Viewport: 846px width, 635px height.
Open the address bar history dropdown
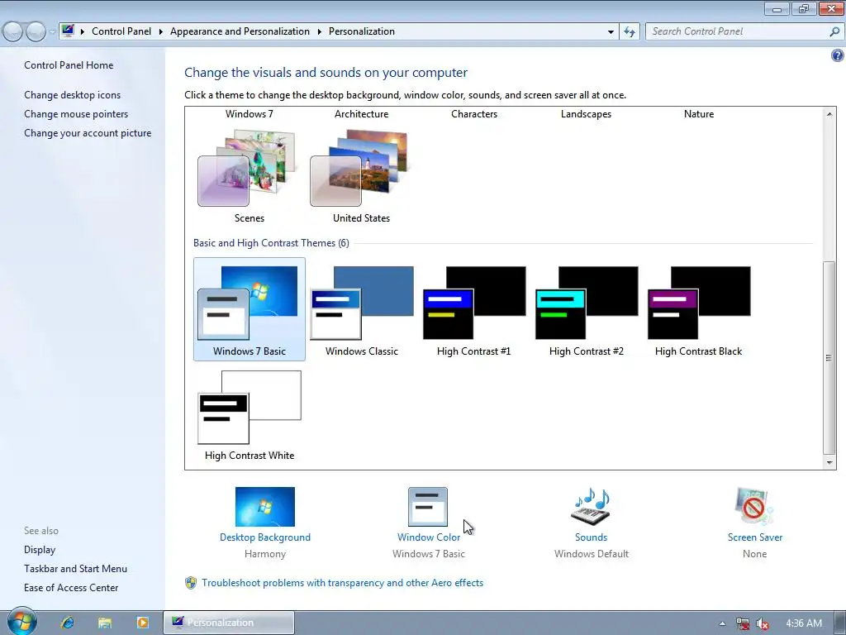611,32
